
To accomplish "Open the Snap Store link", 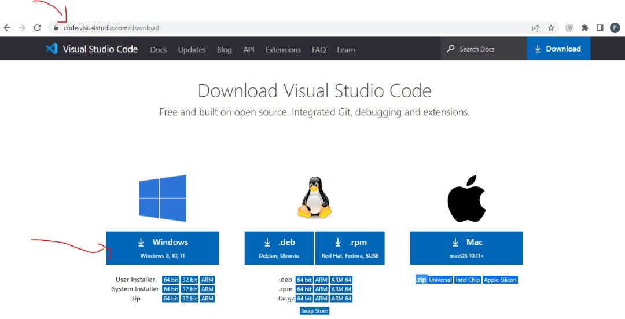I will click(x=314, y=311).
